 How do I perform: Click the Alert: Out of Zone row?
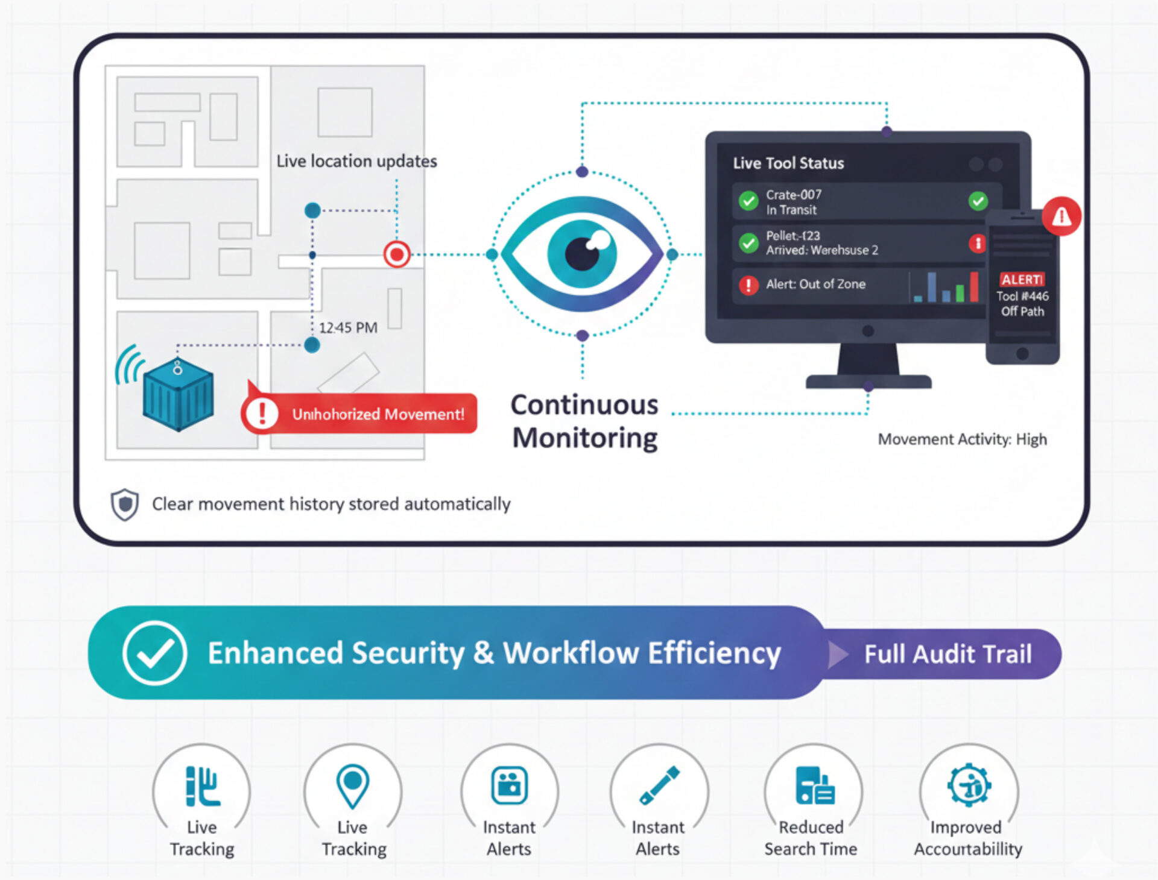[x=815, y=284]
